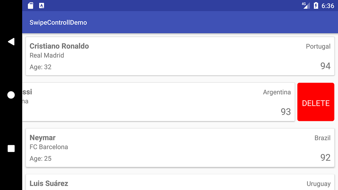Tap the rating 94 on Ronaldo's card
The image size is (338, 190).
pyautogui.click(x=325, y=66)
